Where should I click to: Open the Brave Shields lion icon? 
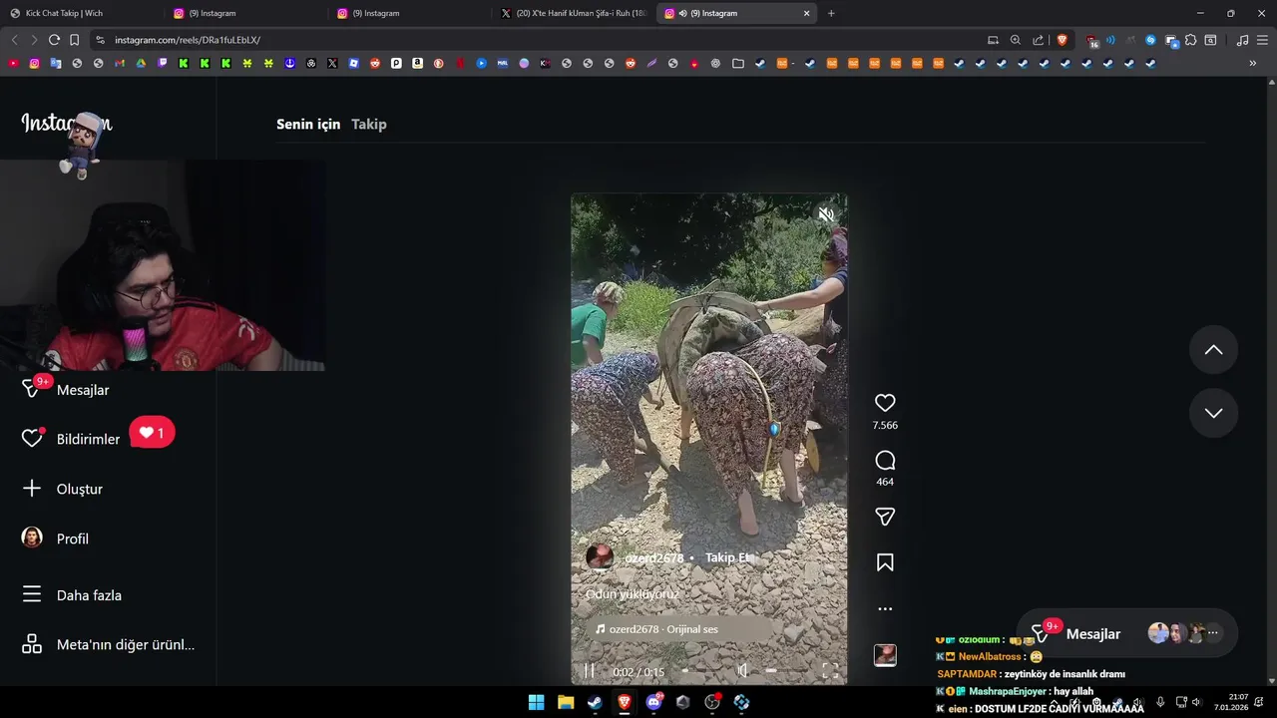[1062, 40]
